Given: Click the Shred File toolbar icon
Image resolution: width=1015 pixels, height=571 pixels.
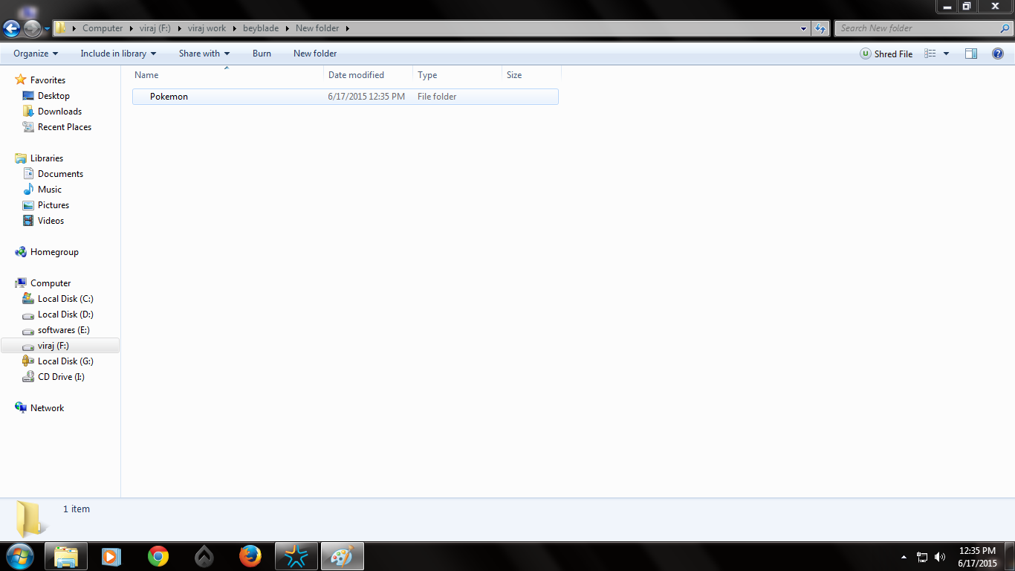Looking at the screenshot, I should coord(886,54).
